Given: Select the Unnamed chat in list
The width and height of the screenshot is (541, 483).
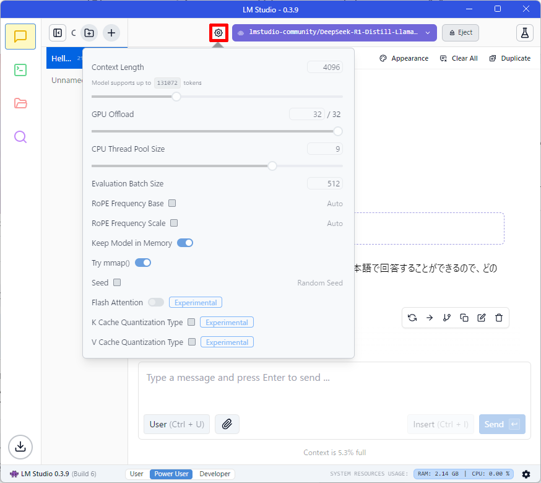Looking at the screenshot, I should click(x=67, y=80).
